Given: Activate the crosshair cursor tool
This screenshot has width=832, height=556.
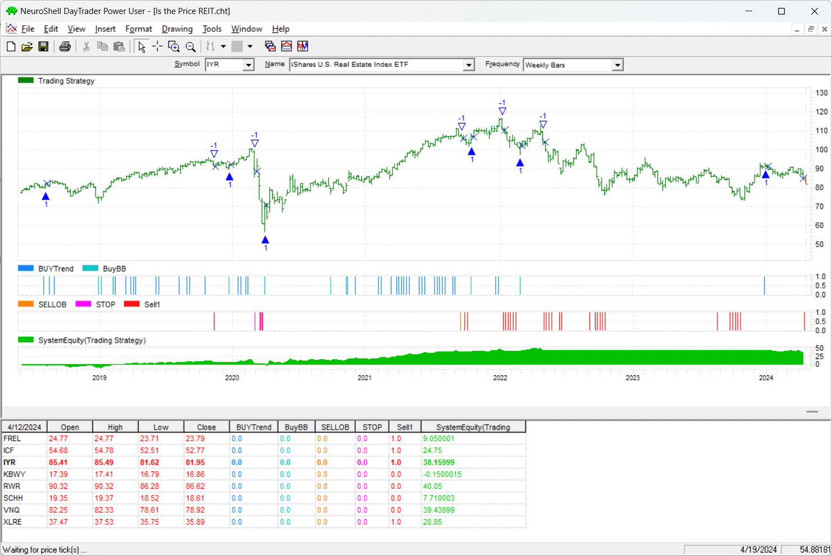Looking at the screenshot, I should click(158, 47).
